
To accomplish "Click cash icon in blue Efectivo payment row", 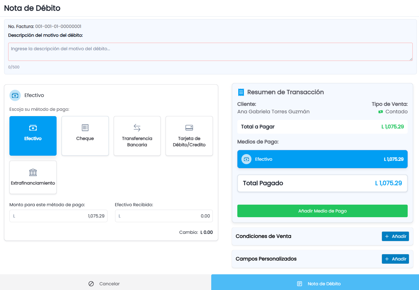I will pos(246,159).
